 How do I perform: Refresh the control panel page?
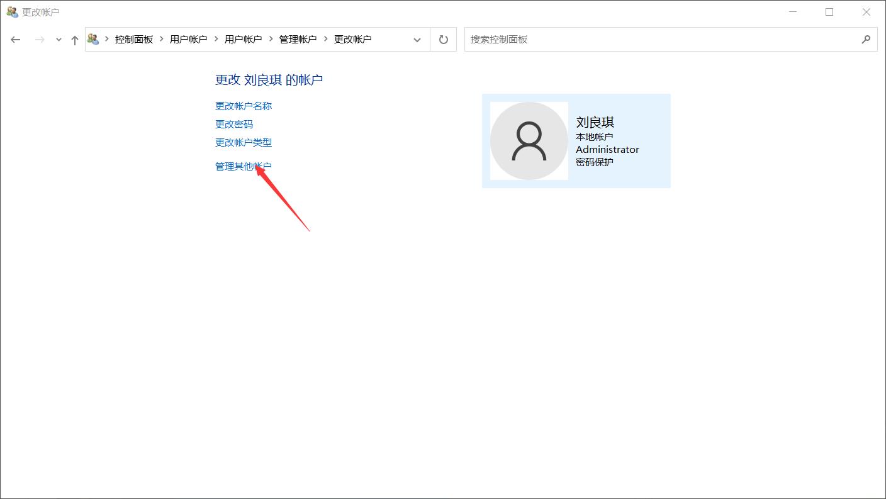(x=444, y=40)
